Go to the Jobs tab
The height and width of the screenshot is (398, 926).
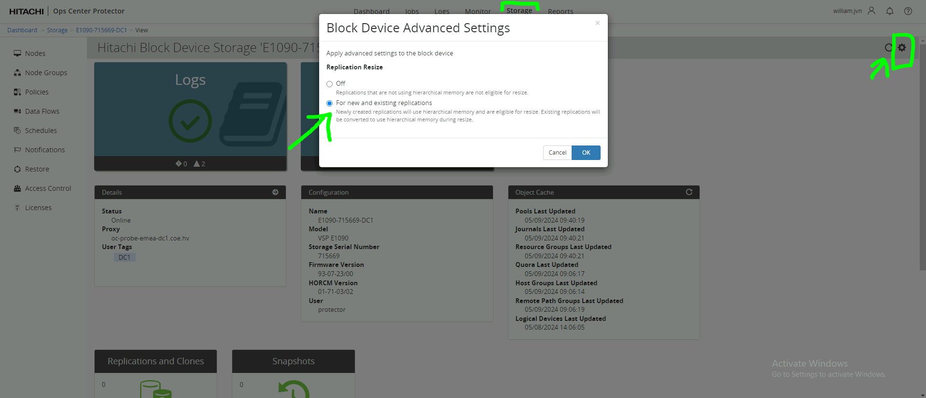(412, 11)
